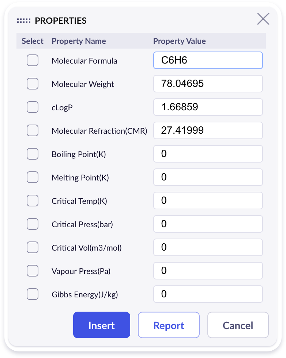
Task: Check the Melting Point(K) checkbox
Action: [x=33, y=177]
